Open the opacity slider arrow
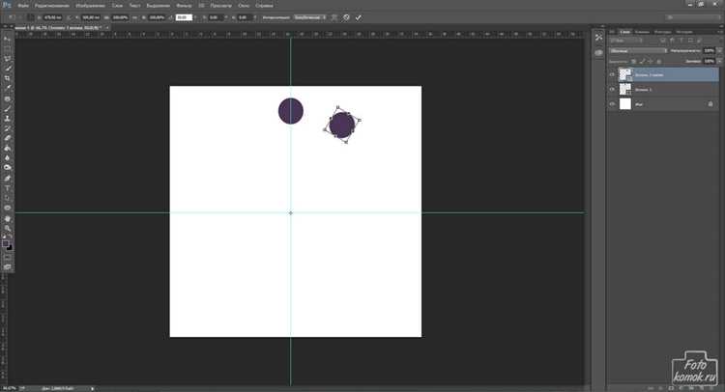The image size is (725, 392). click(x=718, y=51)
